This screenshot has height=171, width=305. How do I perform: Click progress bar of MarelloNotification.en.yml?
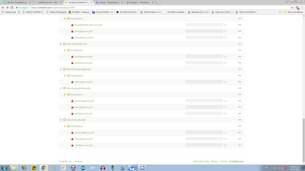[x=204, y=25]
